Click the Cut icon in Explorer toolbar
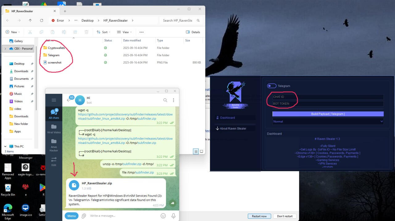Viewport: 395px width, 221px height. tap(30, 32)
